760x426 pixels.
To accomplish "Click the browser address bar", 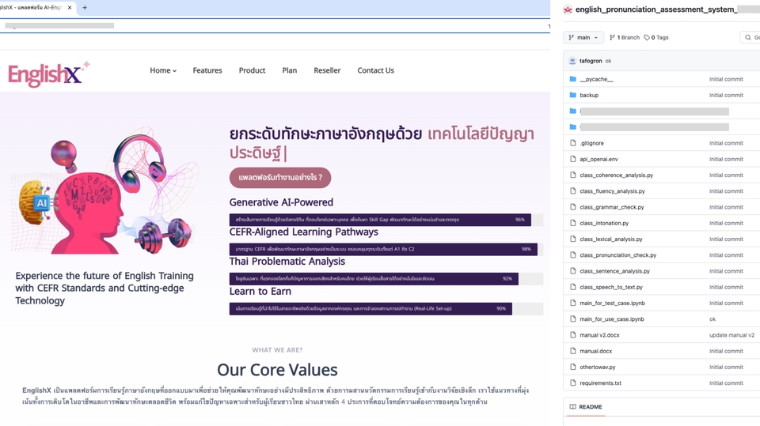I will point(277,26).
